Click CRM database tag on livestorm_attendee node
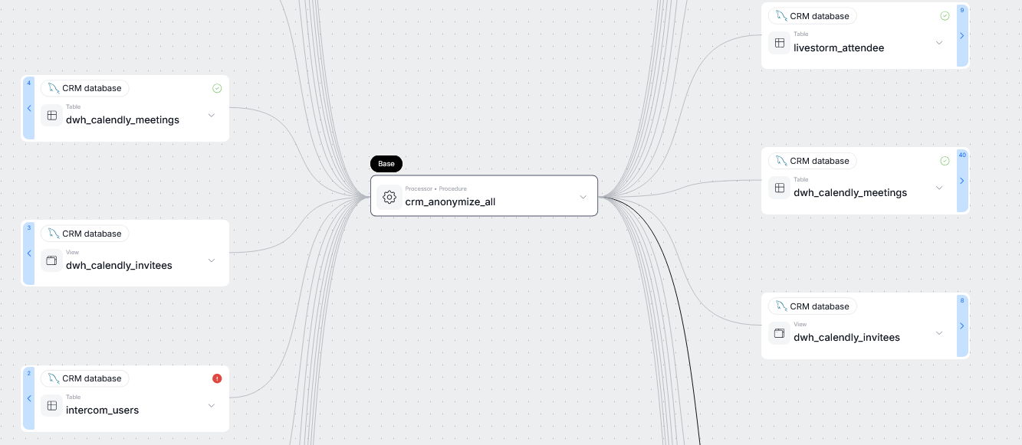The width and height of the screenshot is (1022, 445). coord(813,16)
